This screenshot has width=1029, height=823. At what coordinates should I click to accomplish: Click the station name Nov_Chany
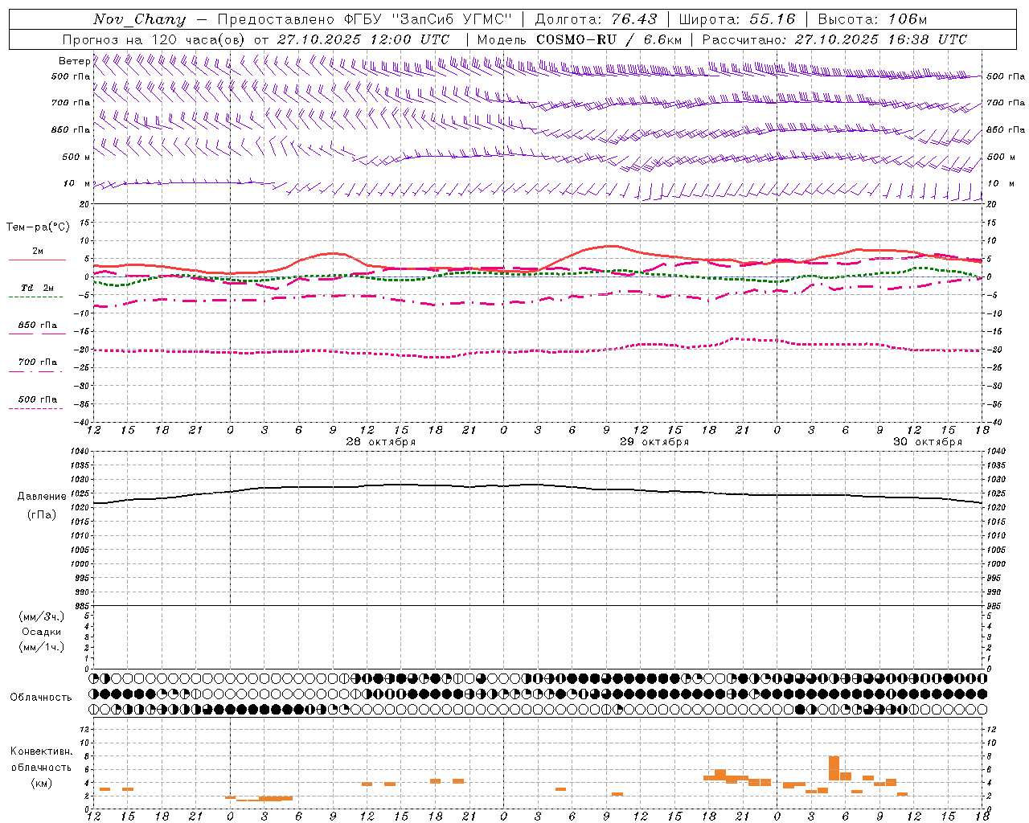139,19
